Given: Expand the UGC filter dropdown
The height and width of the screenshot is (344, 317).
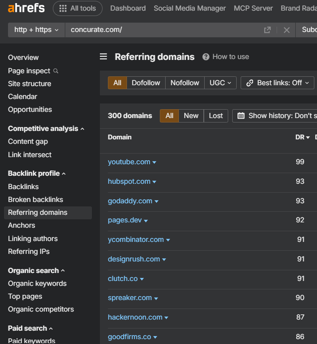Looking at the screenshot, I should click(x=220, y=83).
